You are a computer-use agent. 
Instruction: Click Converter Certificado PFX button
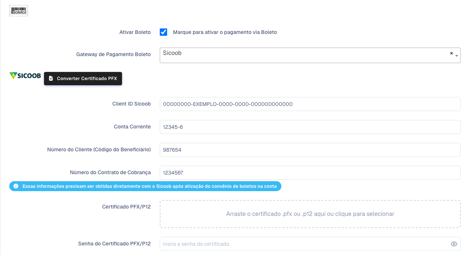tap(83, 79)
